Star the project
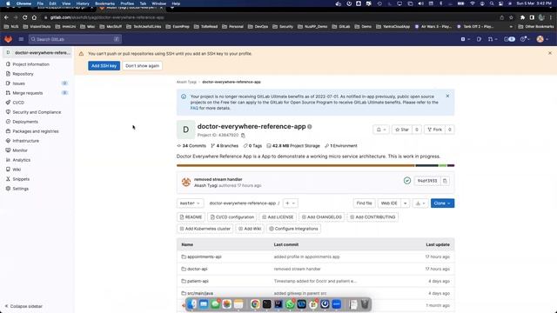The width and height of the screenshot is (557, 313). [402, 130]
